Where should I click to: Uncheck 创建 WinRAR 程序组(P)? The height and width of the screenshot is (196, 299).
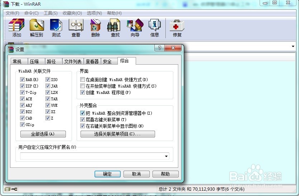click(82, 92)
